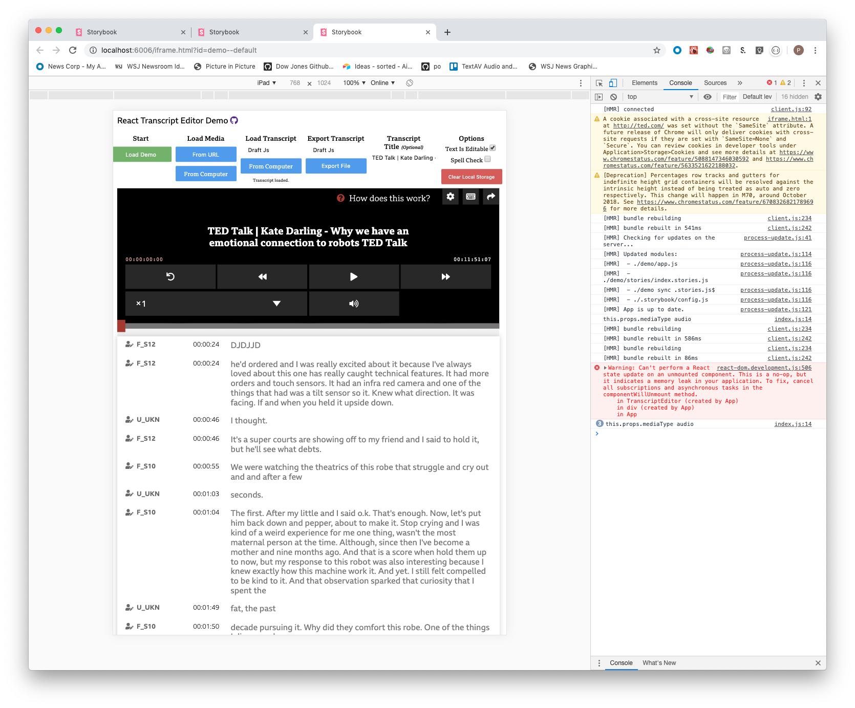Switch to What's New drawer tab

click(659, 663)
